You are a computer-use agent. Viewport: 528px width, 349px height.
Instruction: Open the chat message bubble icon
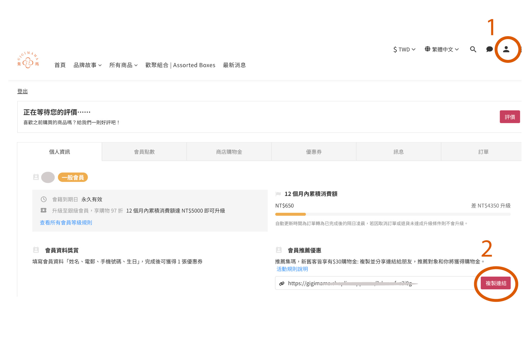(x=489, y=49)
